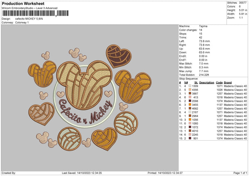
Task: Click the 'Cafecito n Mickey' embroidered lettering
Action: tap(86, 112)
